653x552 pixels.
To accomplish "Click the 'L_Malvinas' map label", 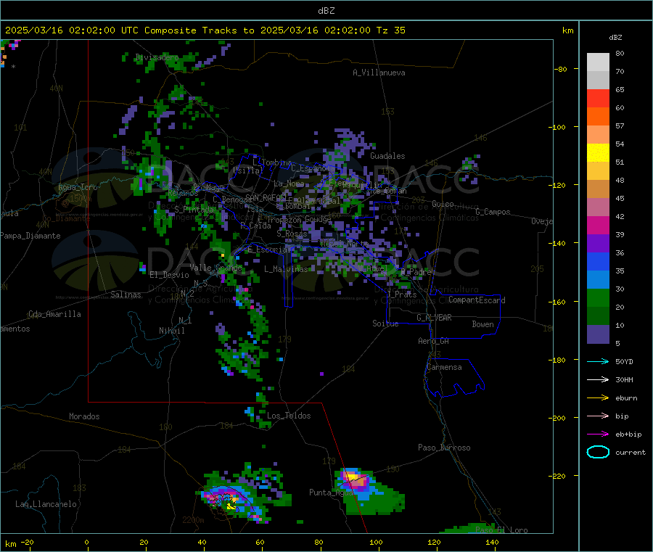I will 286,269.
